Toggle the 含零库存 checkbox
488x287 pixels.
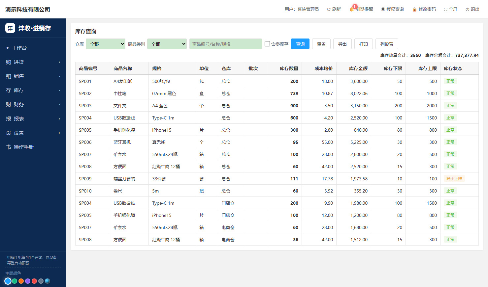267,44
